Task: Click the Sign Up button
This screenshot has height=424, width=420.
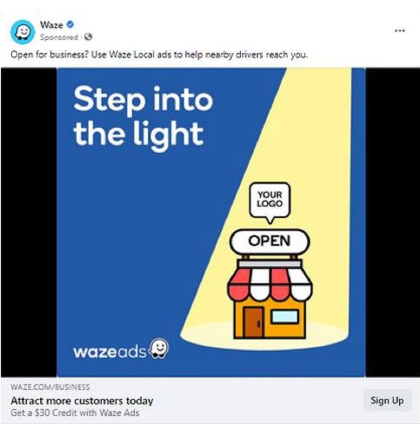Action: click(387, 400)
